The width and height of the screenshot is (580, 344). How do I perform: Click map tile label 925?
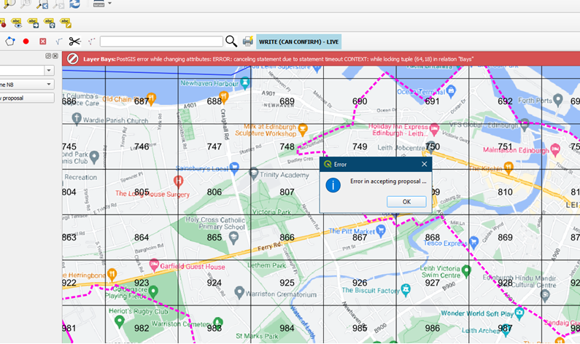287,283
